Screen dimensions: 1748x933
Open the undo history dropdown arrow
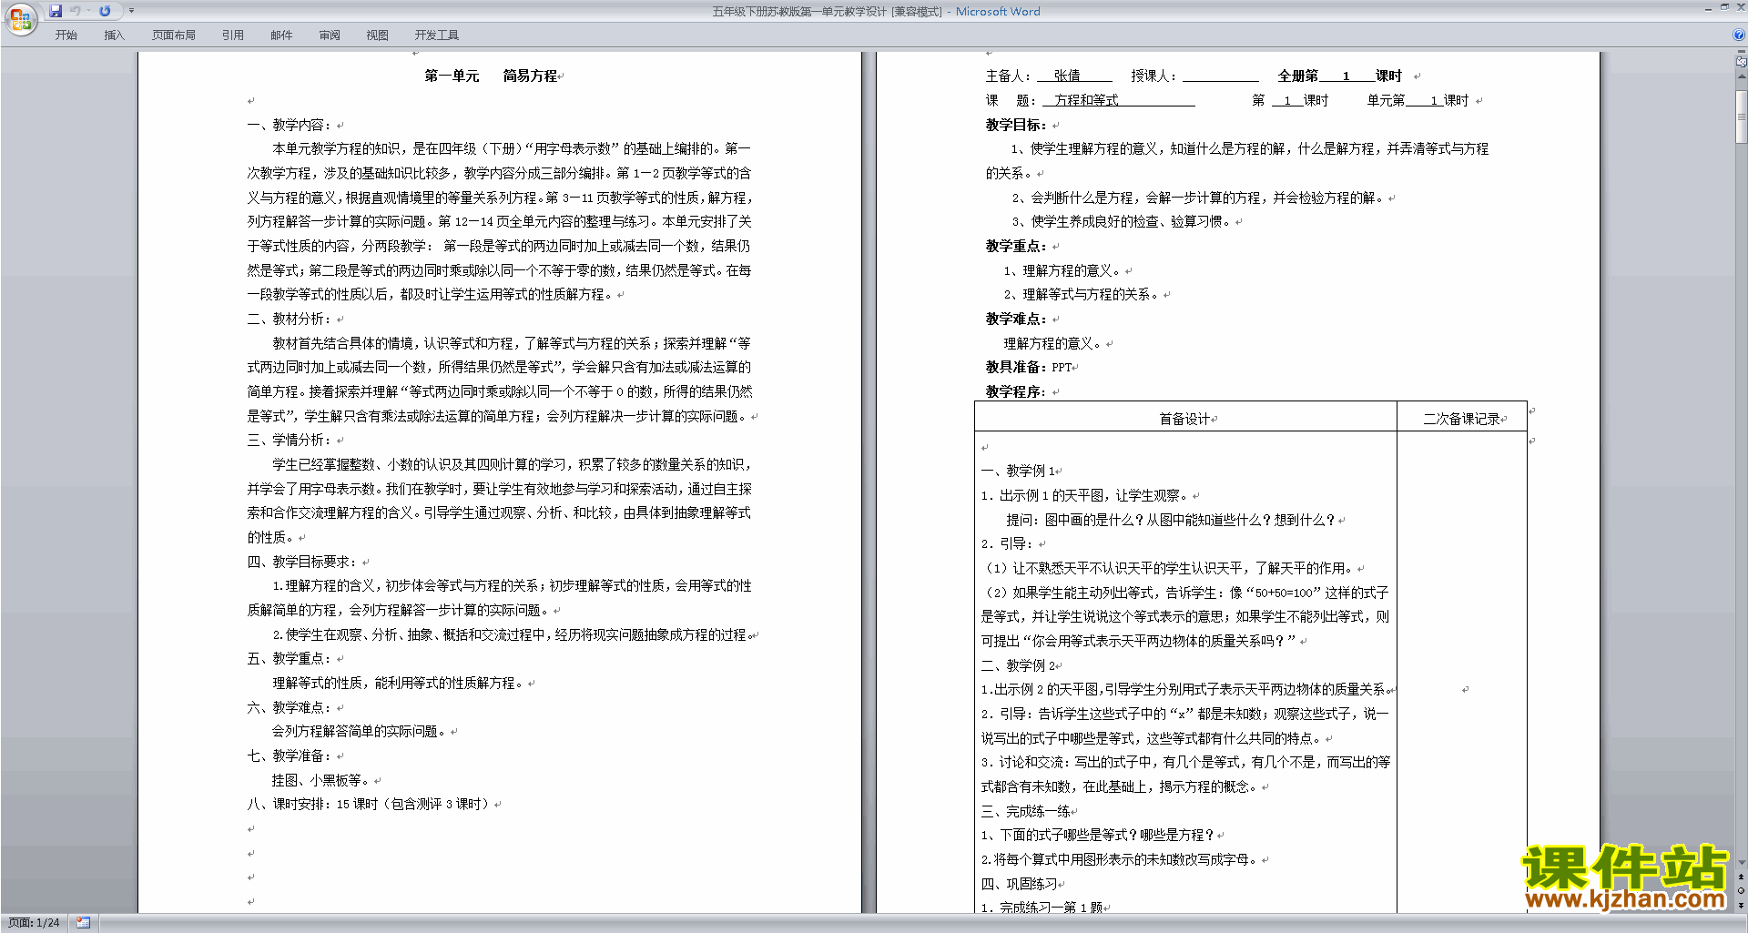point(88,11)
